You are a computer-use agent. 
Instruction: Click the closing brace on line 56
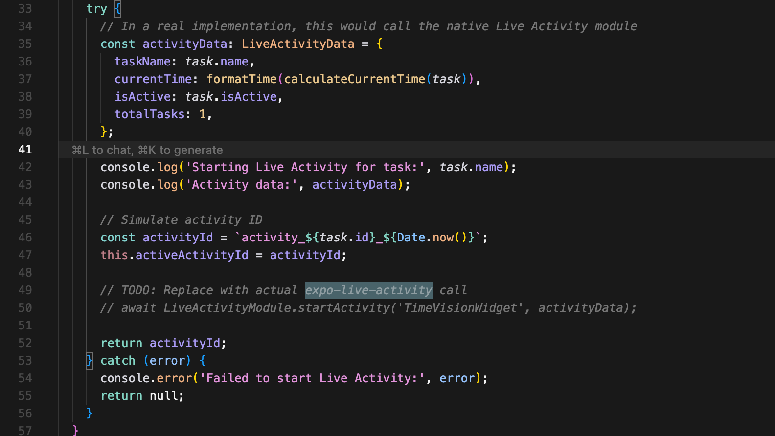pyautogui.click(x=90, y=414)
